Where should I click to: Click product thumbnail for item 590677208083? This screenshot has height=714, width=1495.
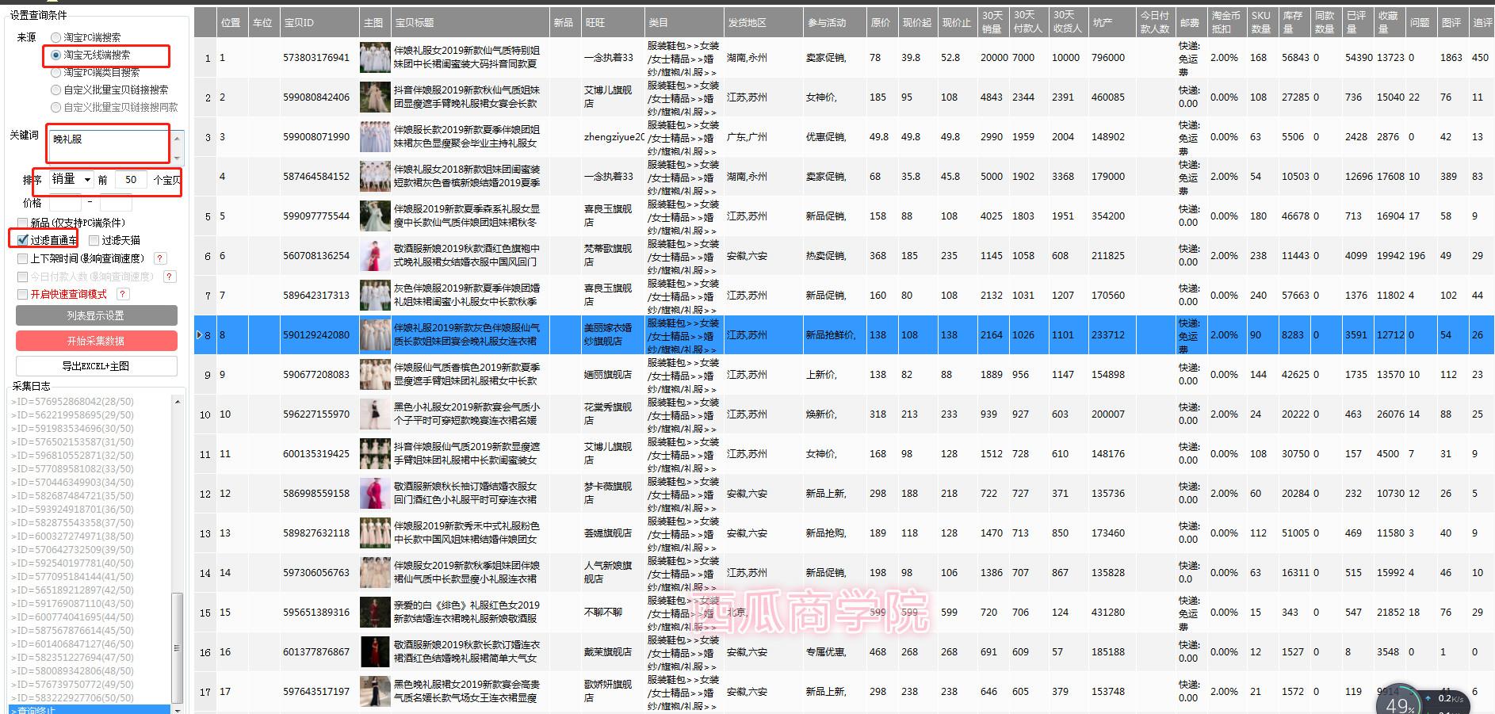(375, 375)
